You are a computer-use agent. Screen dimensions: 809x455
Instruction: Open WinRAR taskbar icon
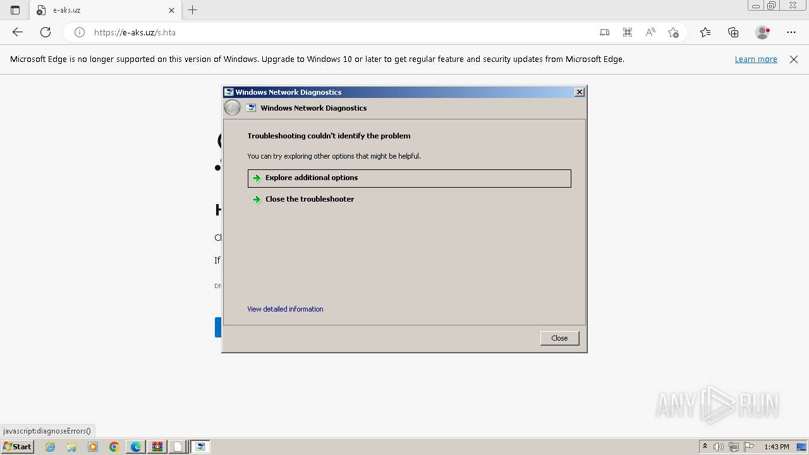coord(157,447)
